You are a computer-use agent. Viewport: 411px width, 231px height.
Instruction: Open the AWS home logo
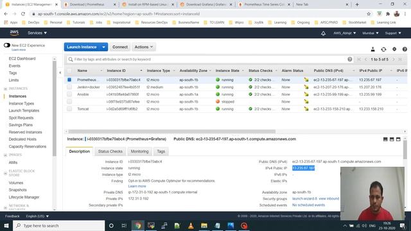(x=14, y=33)
